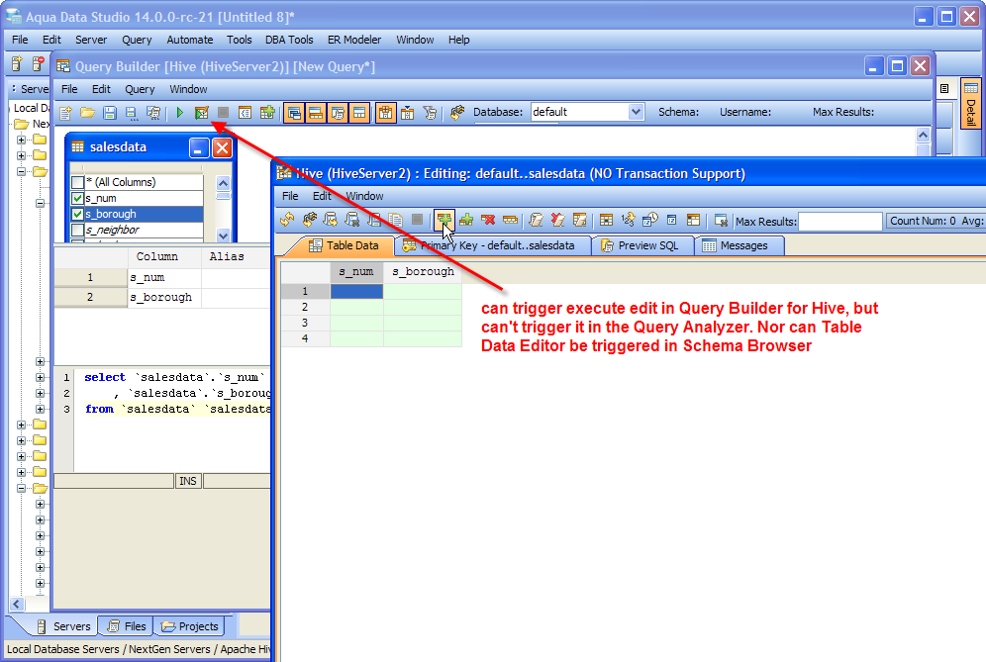This screenshot has width=986, height=662.
Task: Click up arrow of Query Builder diagram scrollbar
Action: point(923,135)
